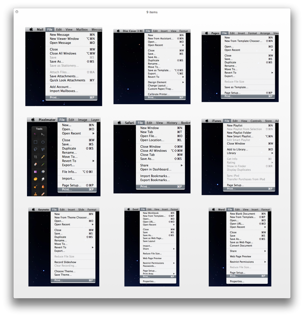This screenshot has height=317, width=304.
Task: Click the Apple logo in Pages screenshot
Action: pyautogui.click(x=206, y=33)
